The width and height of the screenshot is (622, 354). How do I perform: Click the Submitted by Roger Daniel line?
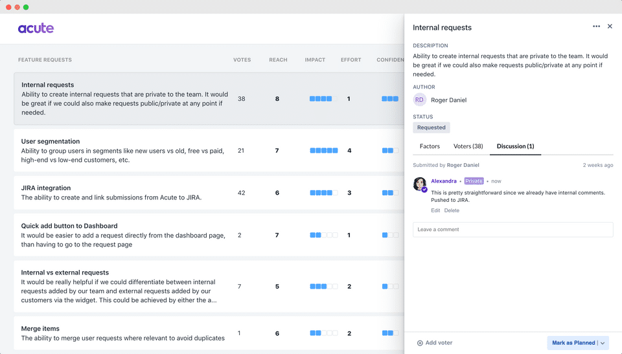[446, 165]
